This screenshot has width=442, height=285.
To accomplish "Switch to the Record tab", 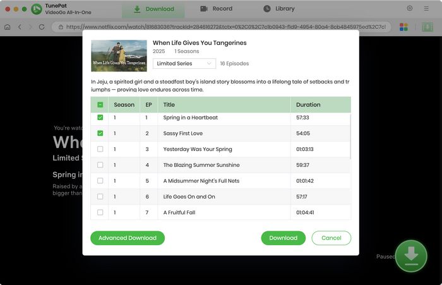I will coord(216,9).
